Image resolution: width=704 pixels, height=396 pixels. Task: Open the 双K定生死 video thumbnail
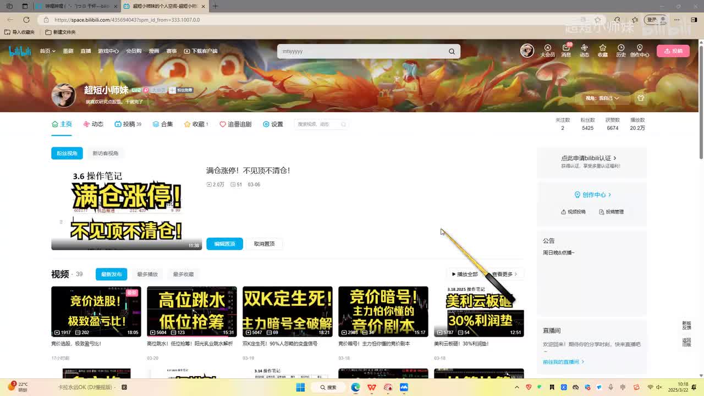(x=287, y=311)
